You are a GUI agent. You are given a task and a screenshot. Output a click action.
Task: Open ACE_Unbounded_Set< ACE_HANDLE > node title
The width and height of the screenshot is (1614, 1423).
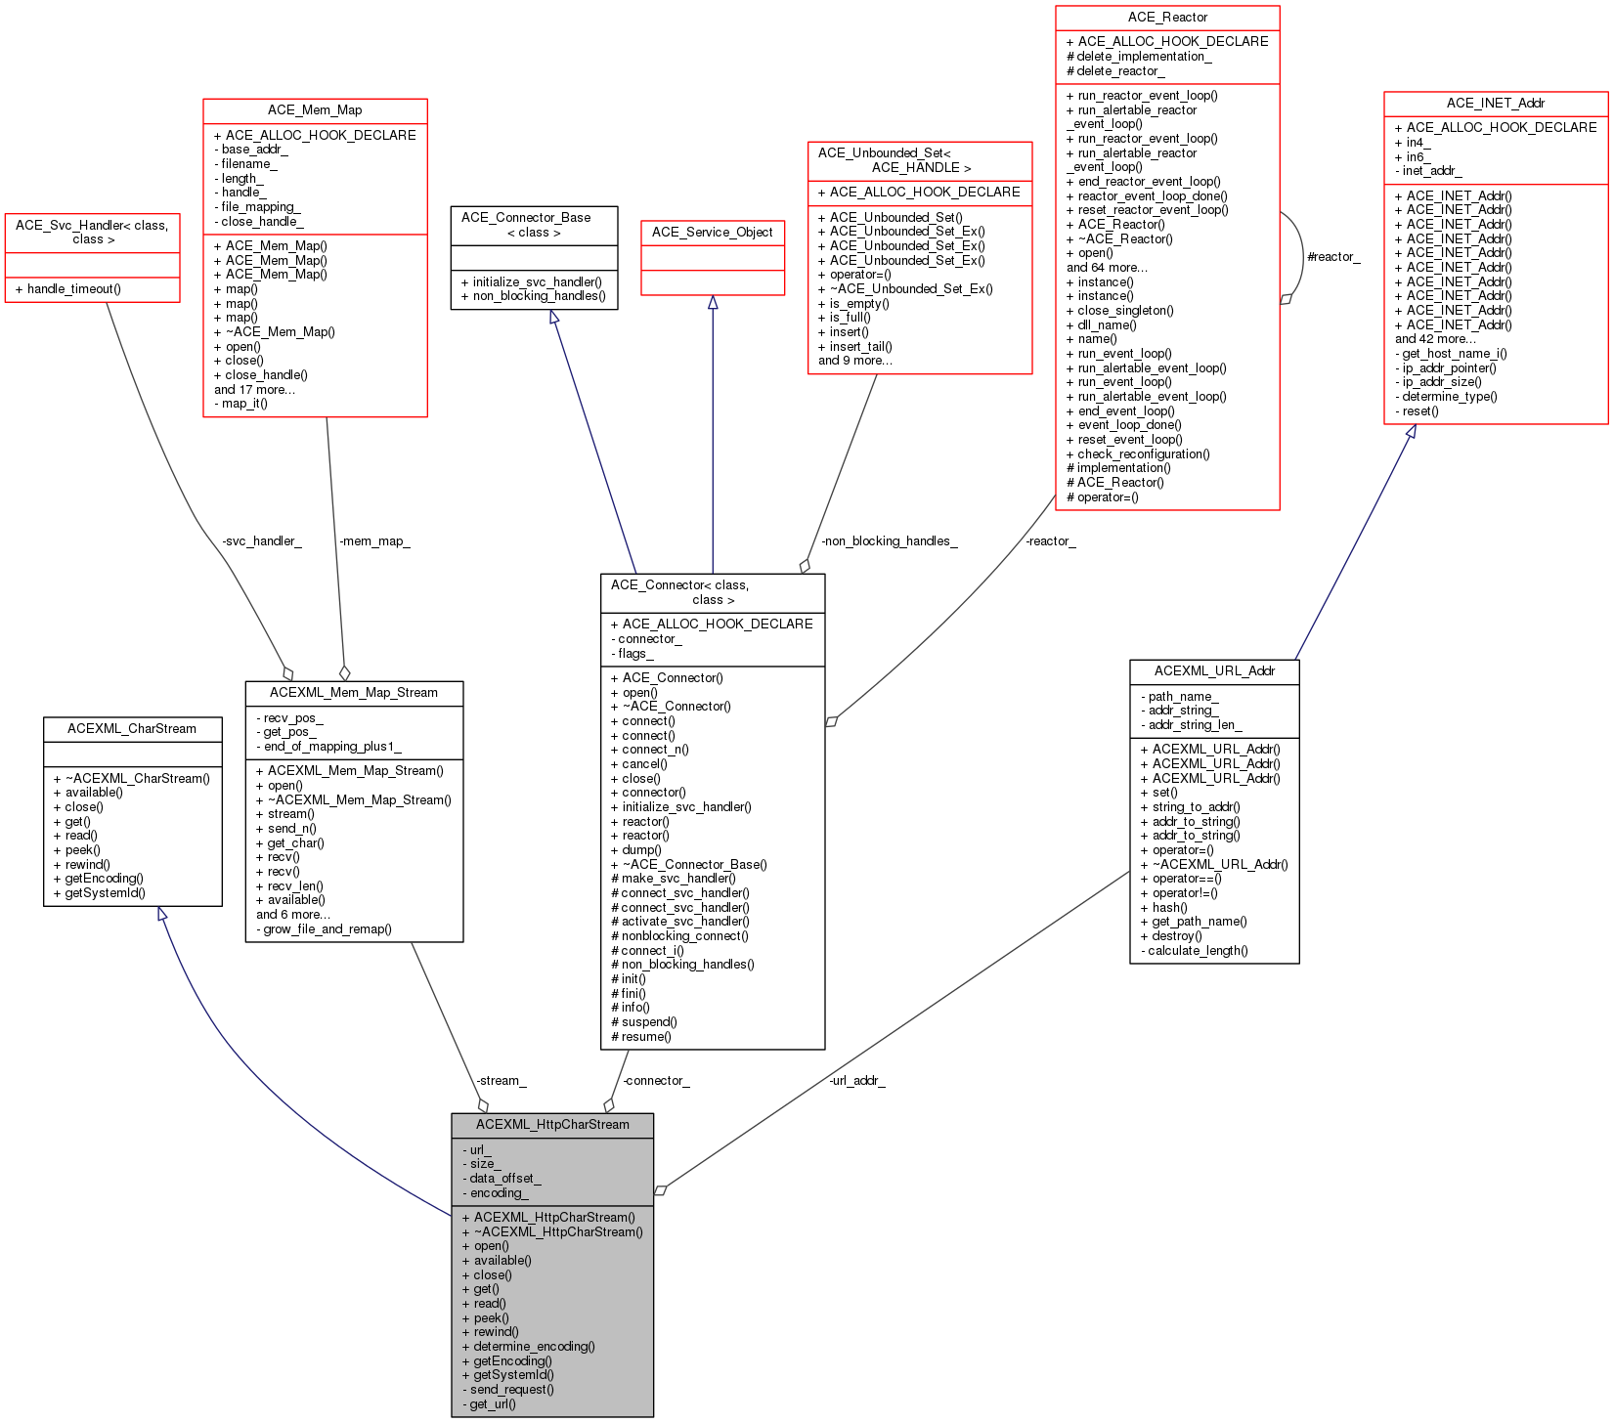point(919,160)
